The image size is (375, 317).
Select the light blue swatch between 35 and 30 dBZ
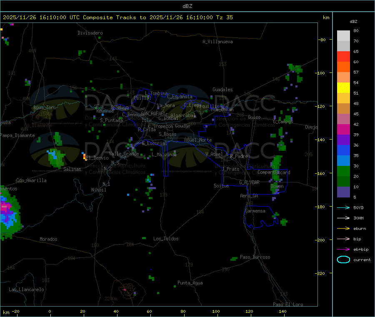(x=343, y=161)
